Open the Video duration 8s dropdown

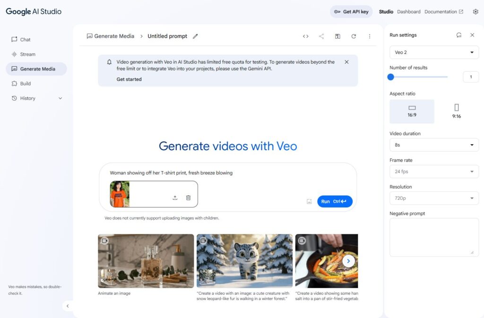(434, 145)
